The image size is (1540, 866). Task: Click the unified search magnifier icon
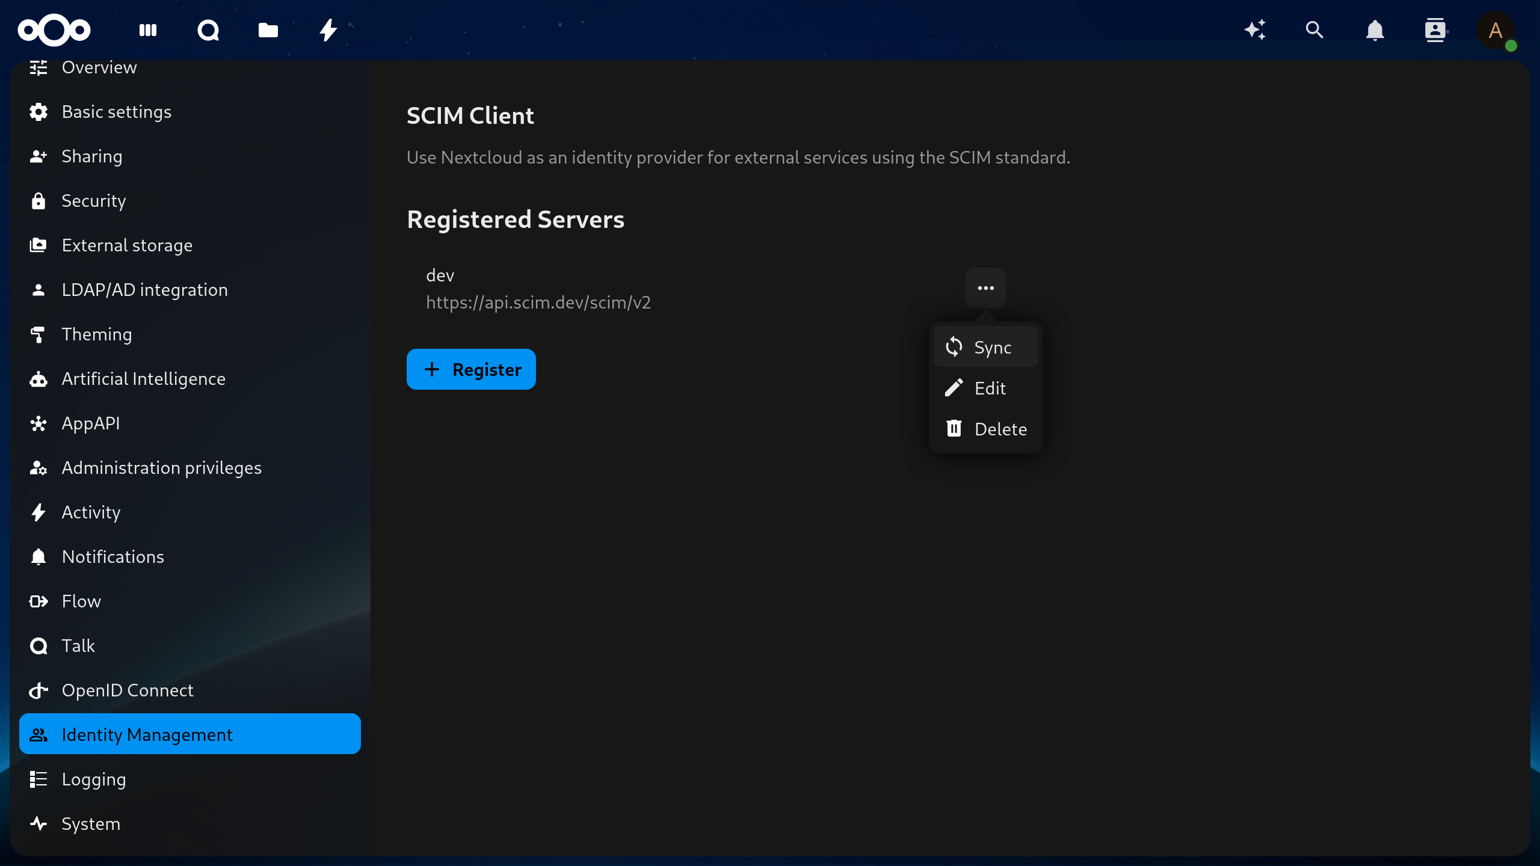1315,30
